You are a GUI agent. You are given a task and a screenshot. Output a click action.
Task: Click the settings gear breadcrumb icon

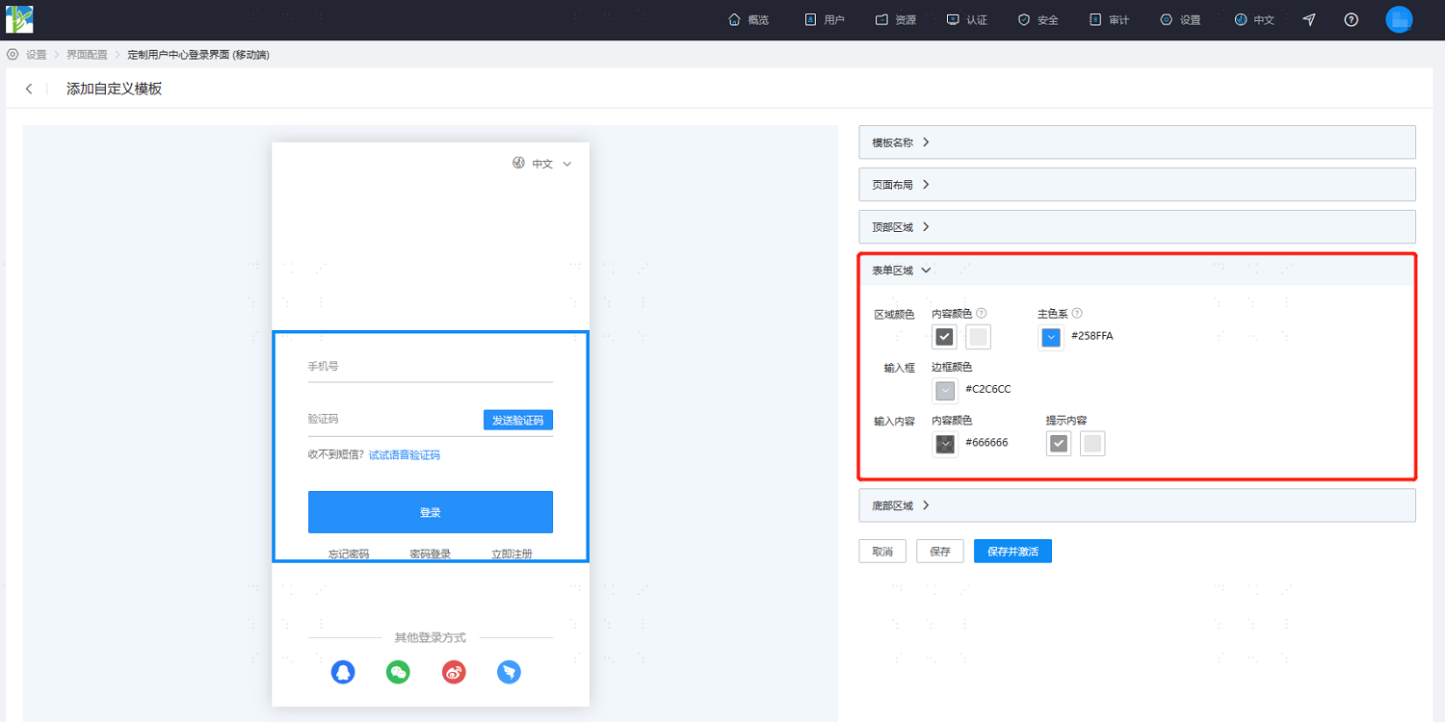[13, 55]
